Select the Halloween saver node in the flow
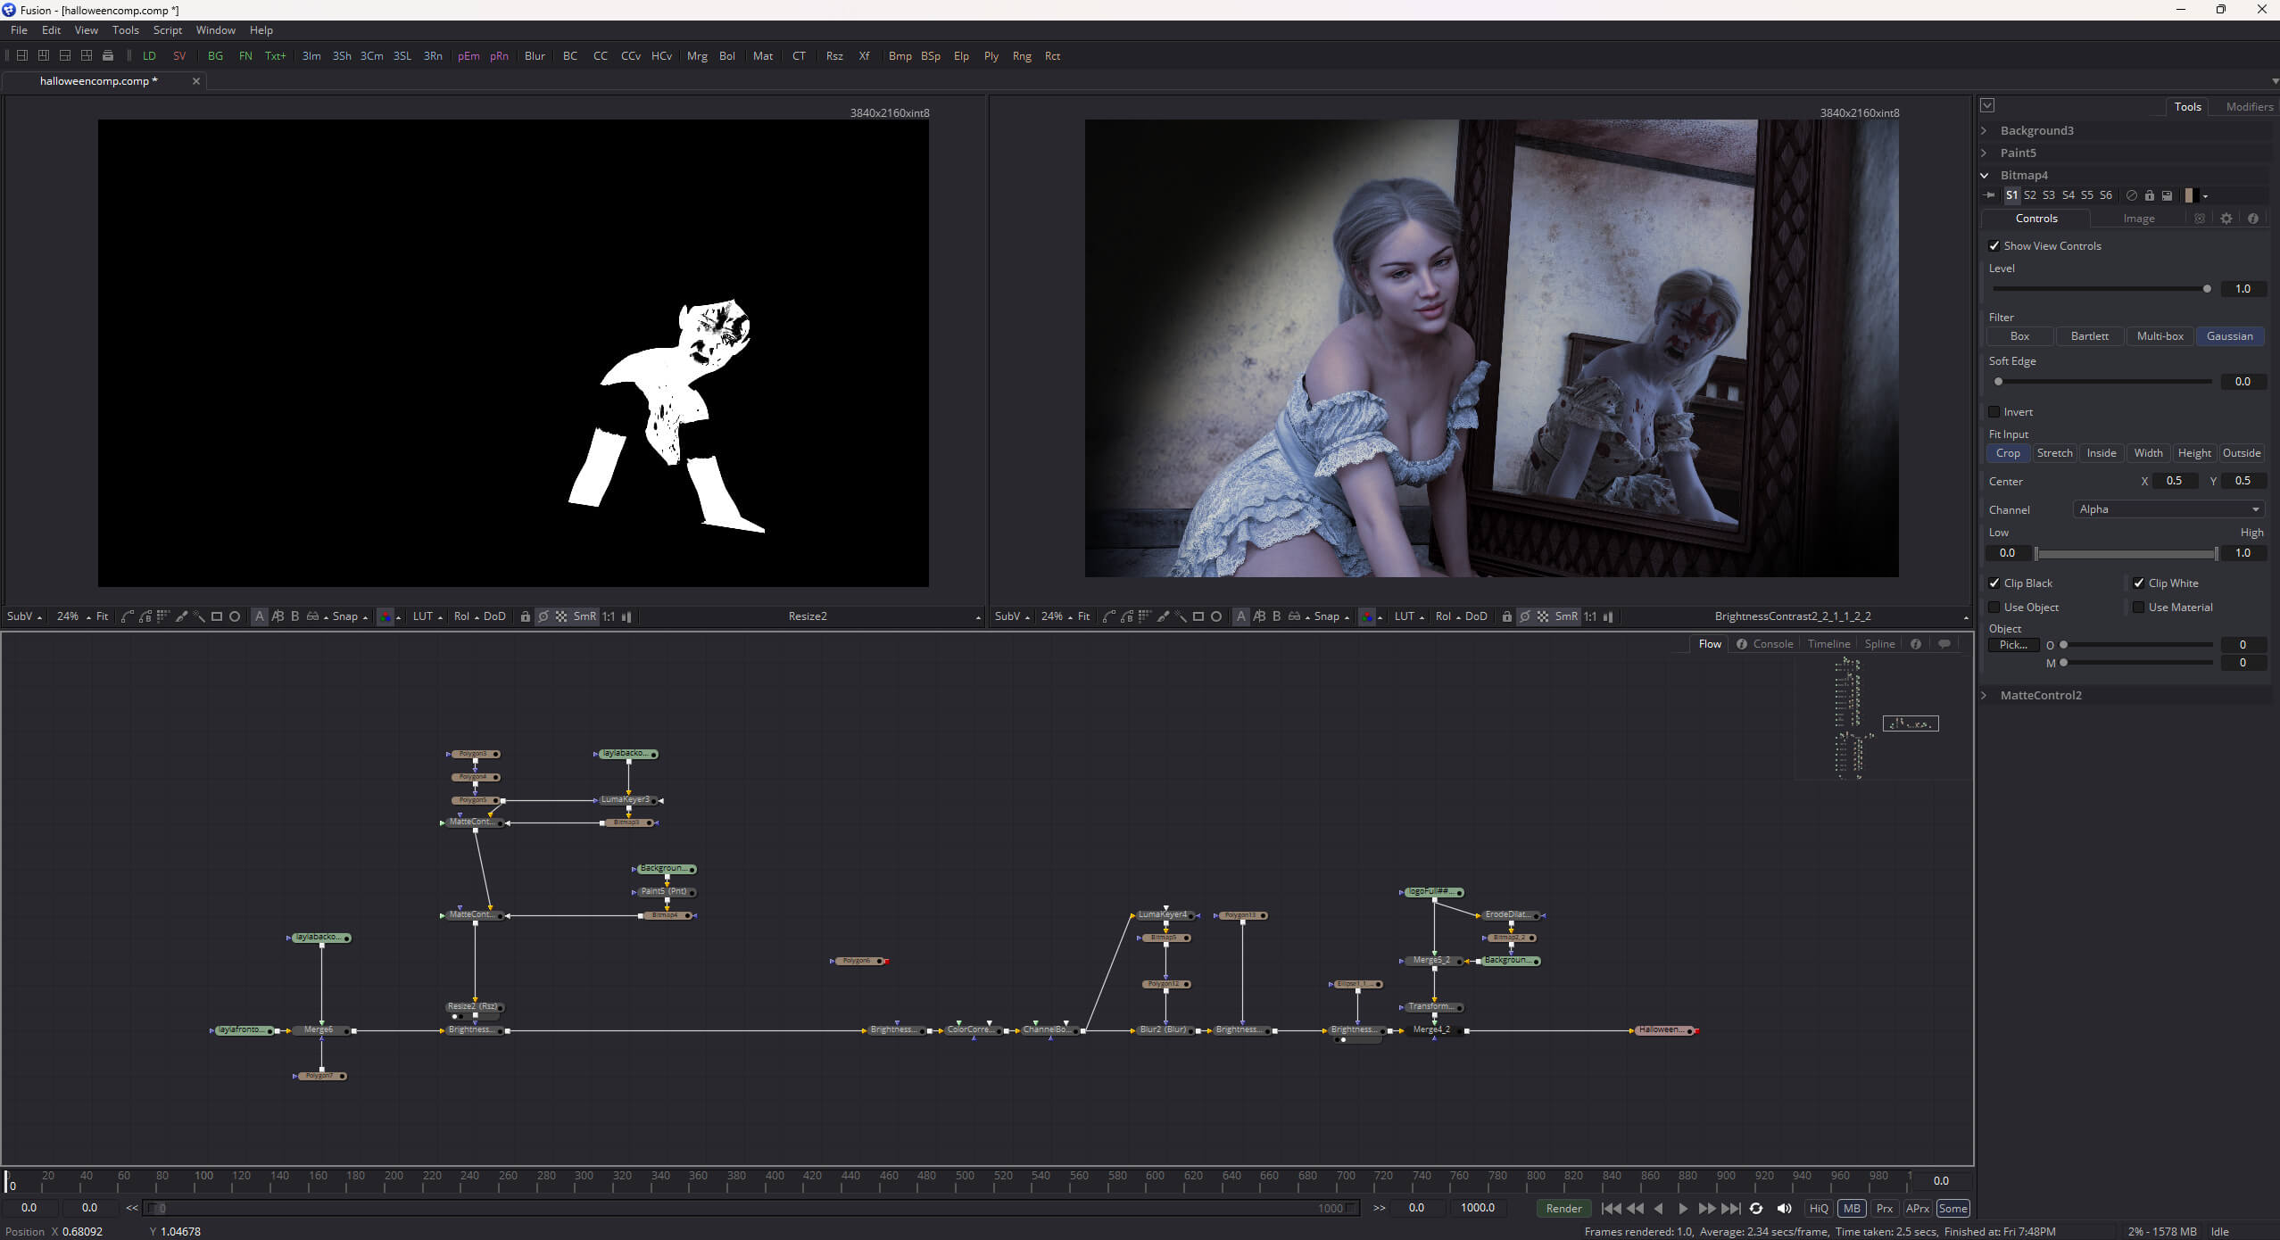Image resolution: width=2280 pixels, height=1240 pixels. pyautogui.click(x=1664, y=1030)
